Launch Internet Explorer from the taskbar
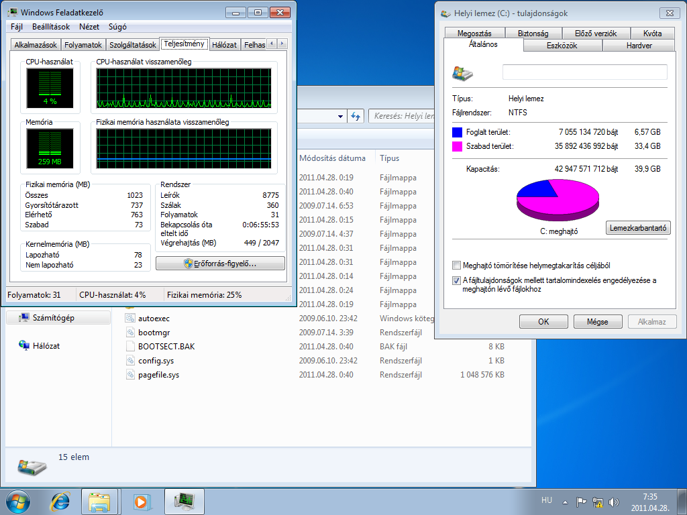Viewport: 687px width, 515px height. pyautogui.click(x=60, y=502)
